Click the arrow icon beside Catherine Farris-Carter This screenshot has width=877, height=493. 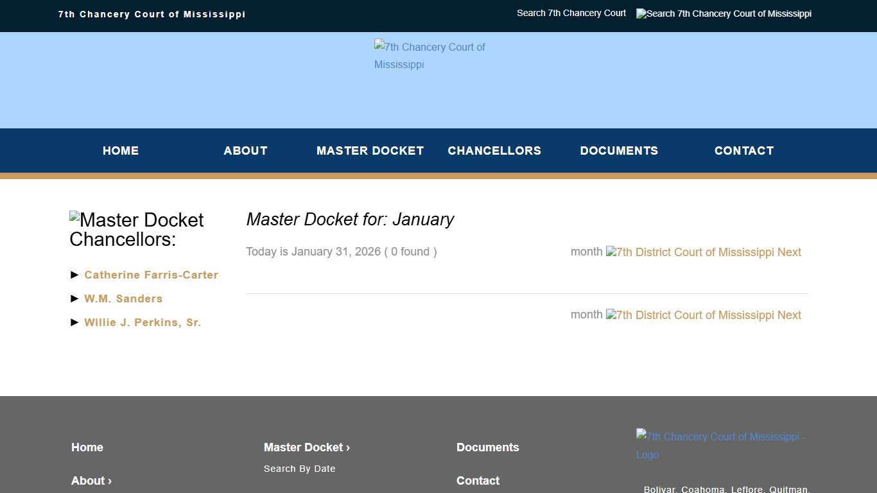coord(74,275)
